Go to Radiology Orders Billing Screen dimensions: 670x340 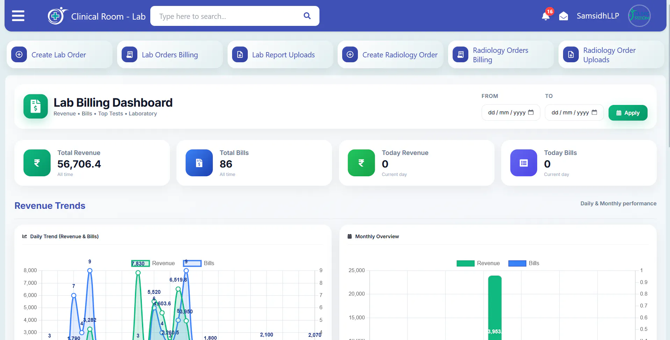coord(501,55)
